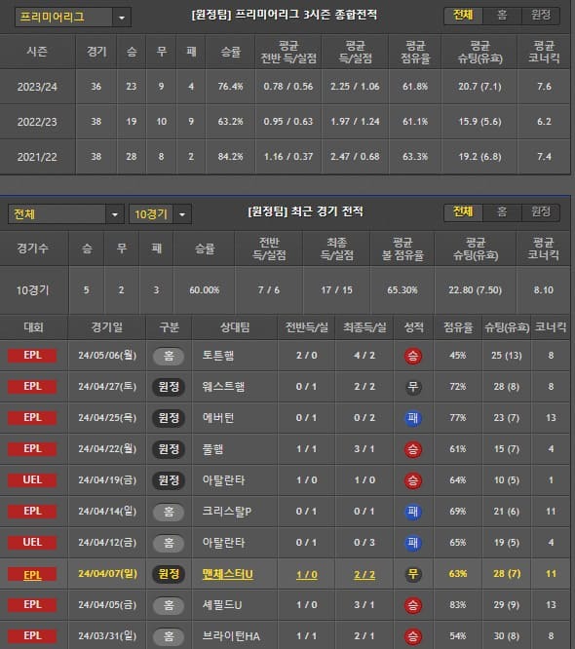575x649 pixels.
Task: Select 전체 tab in the 3-season record panel
Action: (x=463, y=16)
